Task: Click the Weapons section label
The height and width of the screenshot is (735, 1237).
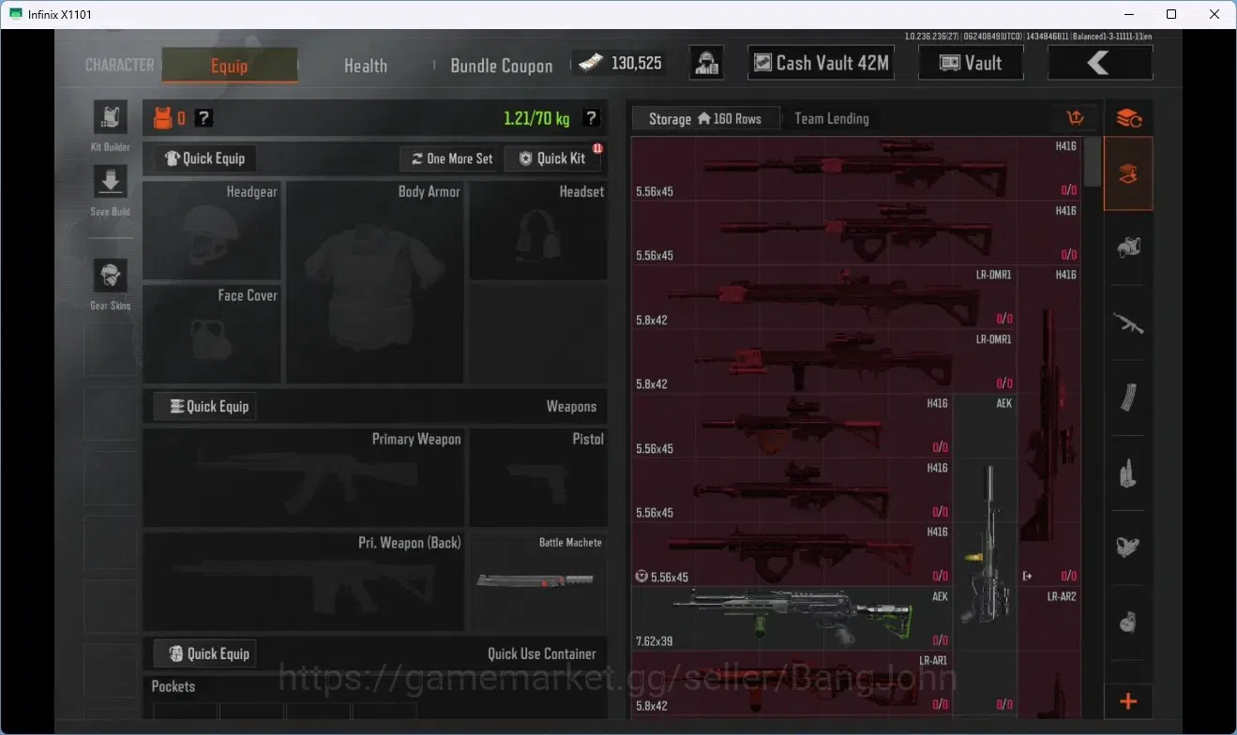Action: 571,407
